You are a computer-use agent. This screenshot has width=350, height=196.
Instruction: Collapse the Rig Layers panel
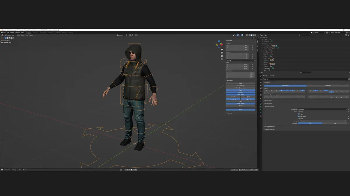click(230, 80)
